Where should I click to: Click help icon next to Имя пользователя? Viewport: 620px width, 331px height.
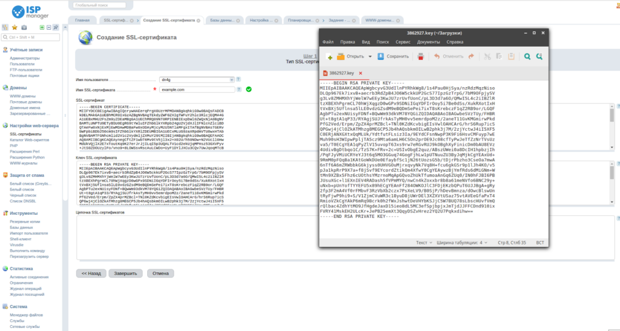(239, 79)
